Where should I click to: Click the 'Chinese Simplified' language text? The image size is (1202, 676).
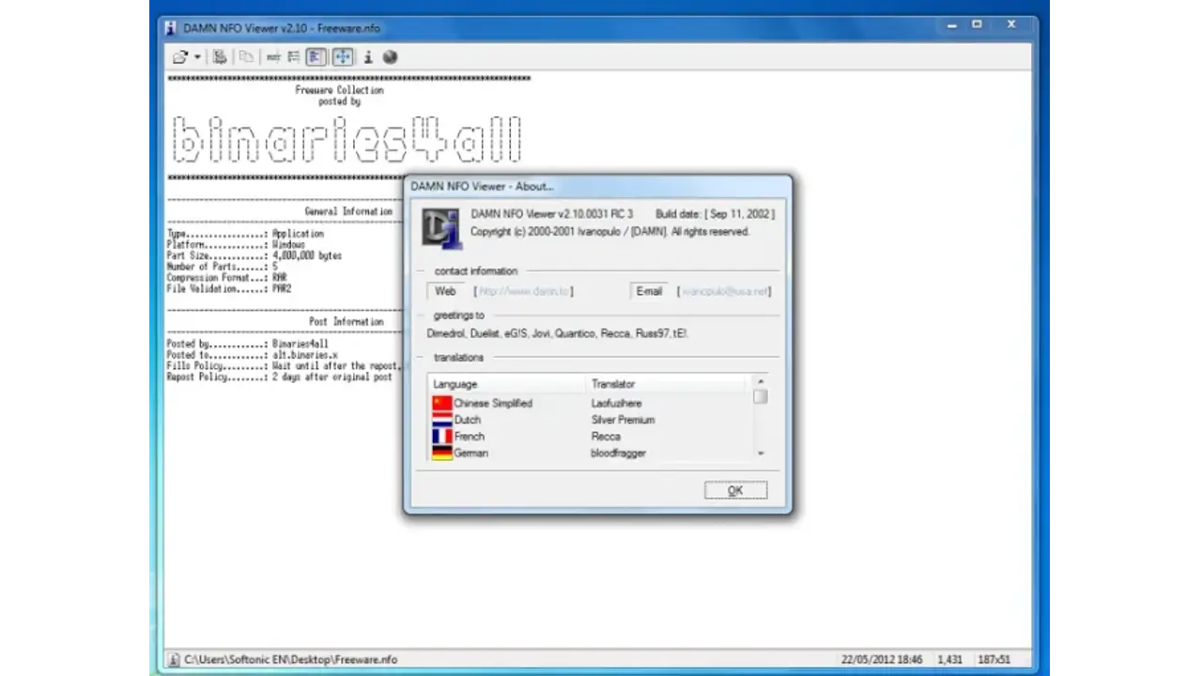pos(493,403)
